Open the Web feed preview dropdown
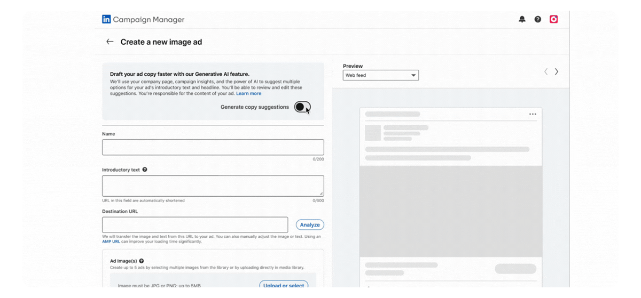641x298 pixels. coord(381,75)
